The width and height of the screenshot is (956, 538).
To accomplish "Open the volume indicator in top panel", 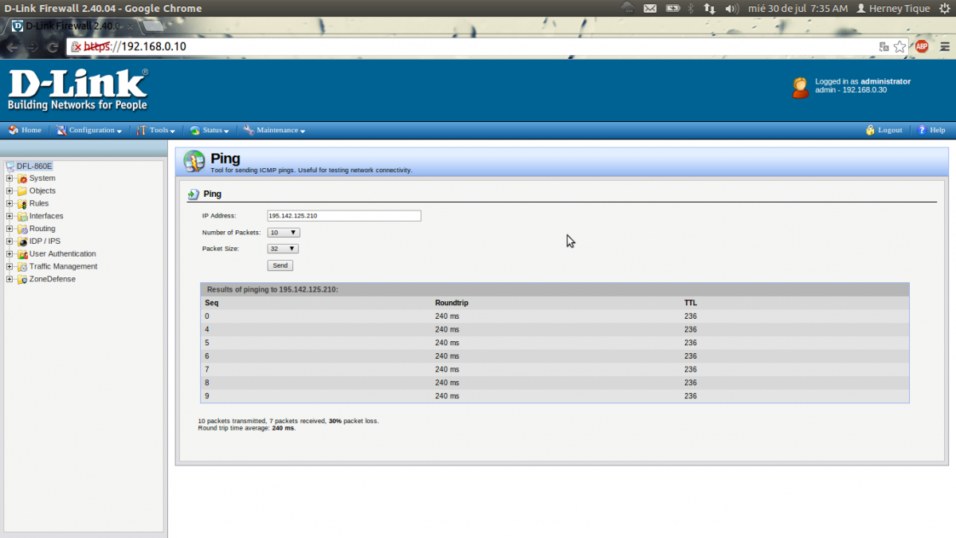I will 732,8.
